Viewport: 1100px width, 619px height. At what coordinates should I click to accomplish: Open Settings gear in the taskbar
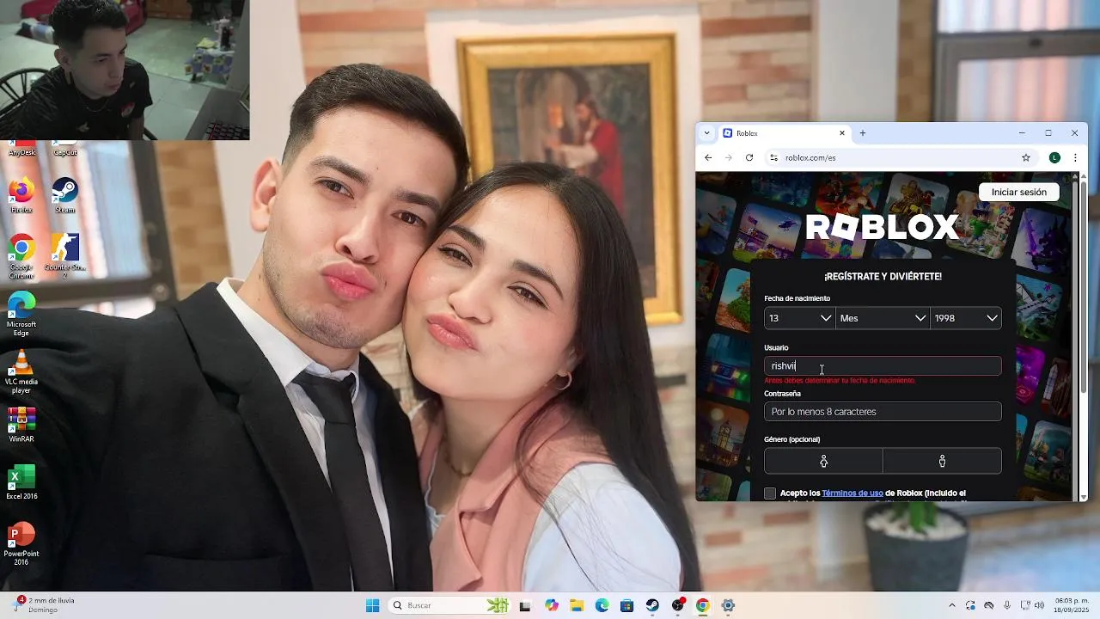(728, 605)
